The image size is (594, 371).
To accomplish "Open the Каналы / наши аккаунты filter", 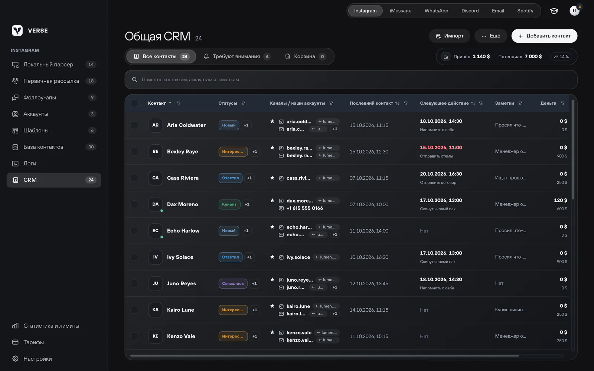I will coord(331,104).
